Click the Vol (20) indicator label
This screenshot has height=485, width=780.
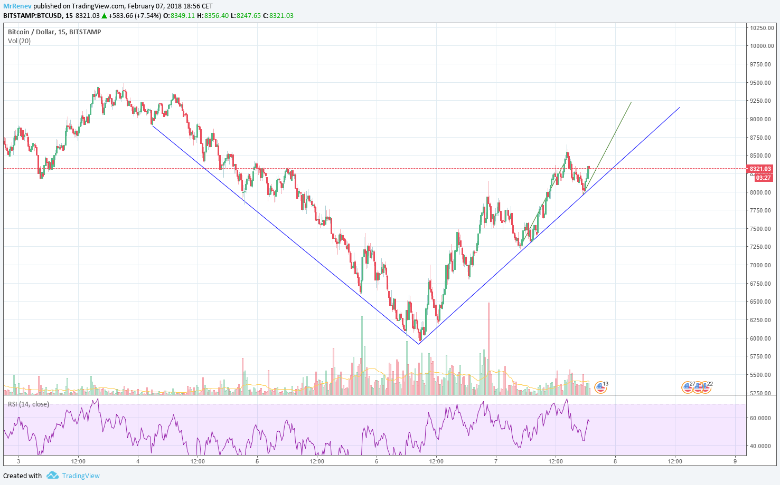pyautogui.click(x=19, y=41)
